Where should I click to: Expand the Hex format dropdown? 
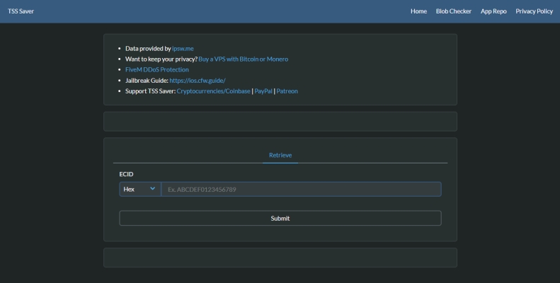(139, 189)
